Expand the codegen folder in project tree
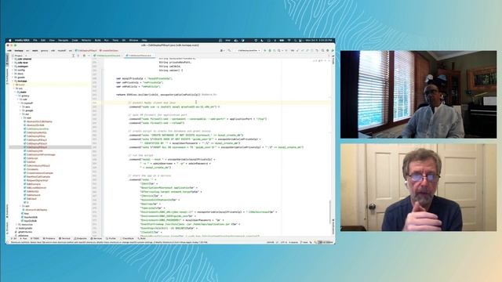Image resolution: width=502 pixels, height=282 pixels. tap(13, 67)
